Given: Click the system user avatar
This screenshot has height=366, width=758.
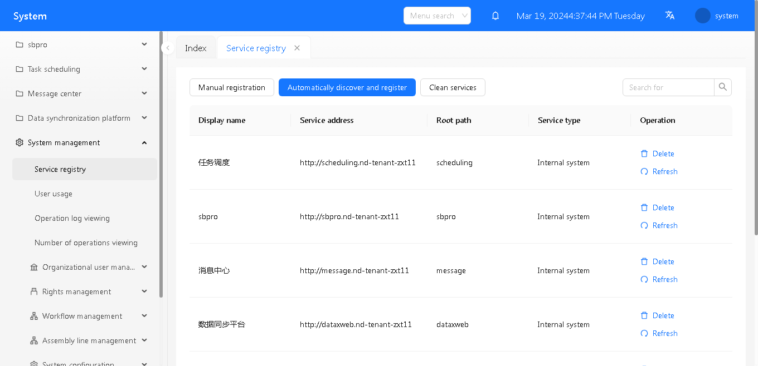Looking at the screenshot, I should (702, 16).
